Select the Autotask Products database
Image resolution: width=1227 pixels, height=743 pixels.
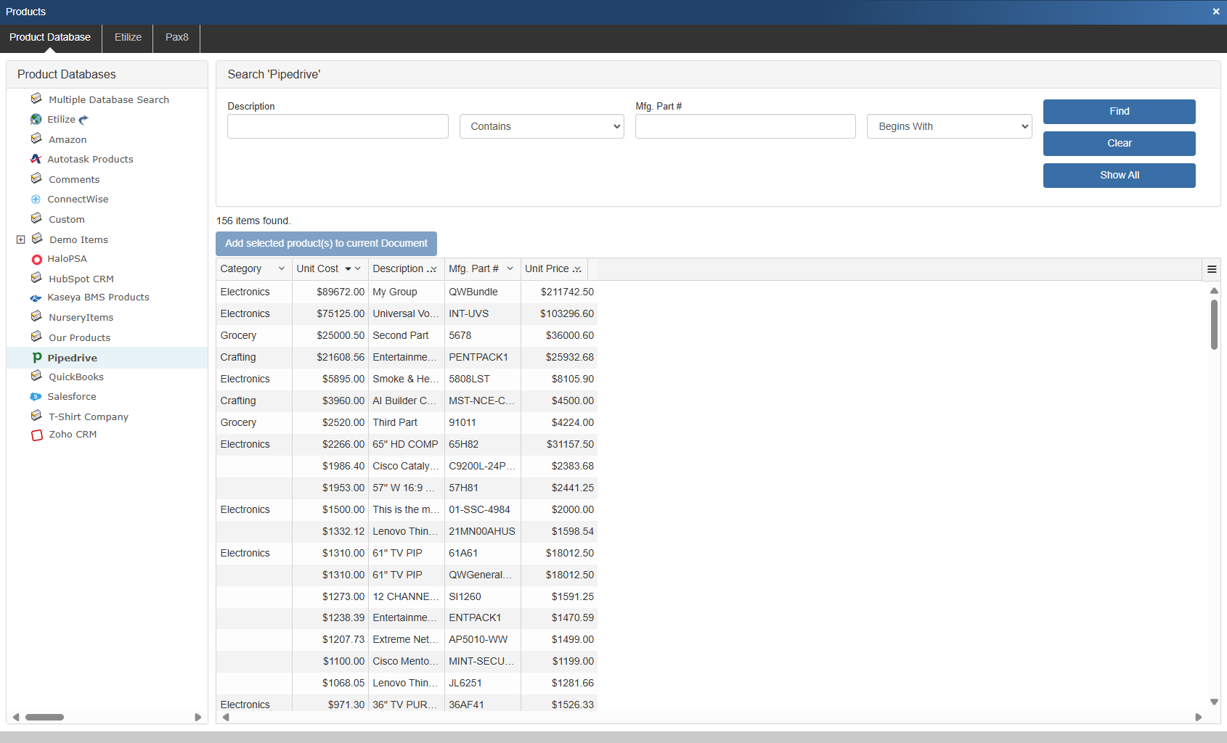tap(90, 160)
